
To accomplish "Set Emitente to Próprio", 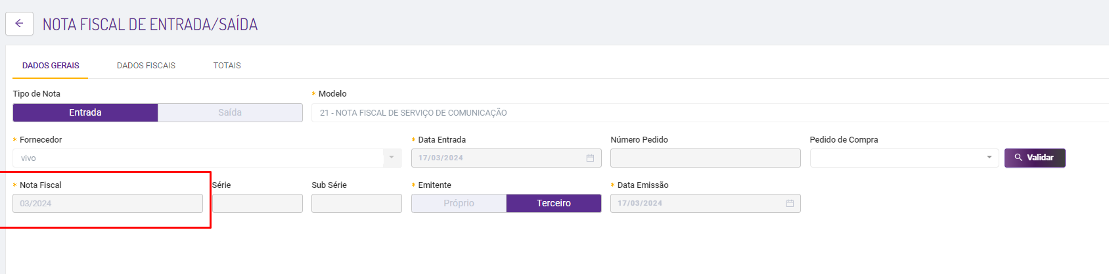I will click(x=459, y=203).
